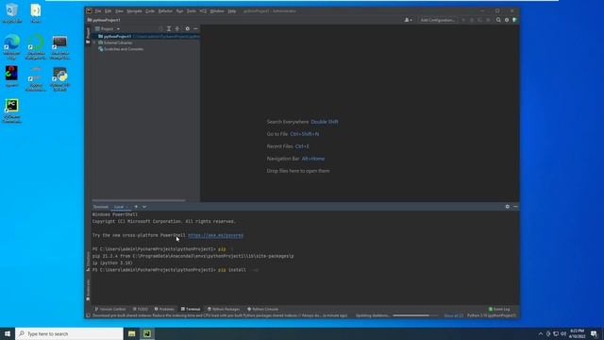Select the pythonProject1 root folder in tree
Viewport: 604px width, 340px height.
tap(146, 36)
